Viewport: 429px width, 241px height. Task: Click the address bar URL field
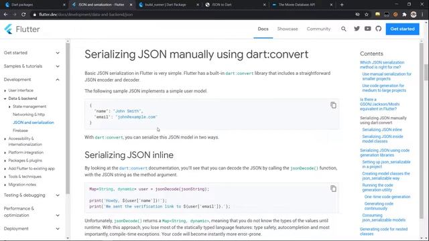tap(192, 15)
